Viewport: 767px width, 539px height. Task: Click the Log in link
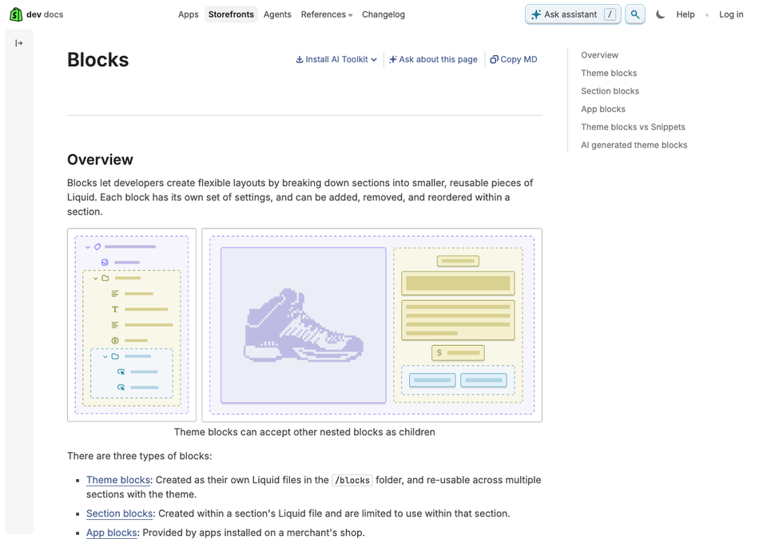tap(731, 14)
